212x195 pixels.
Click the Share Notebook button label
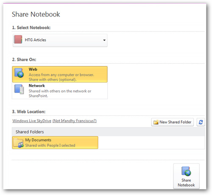[186, 183]
